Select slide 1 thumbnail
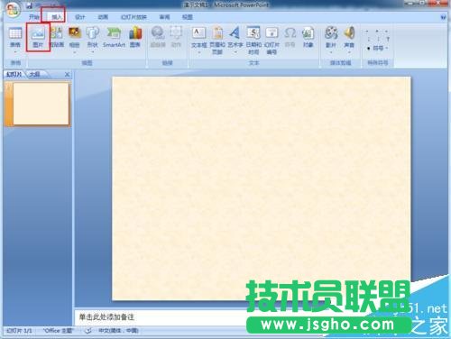 click(41, 104)
